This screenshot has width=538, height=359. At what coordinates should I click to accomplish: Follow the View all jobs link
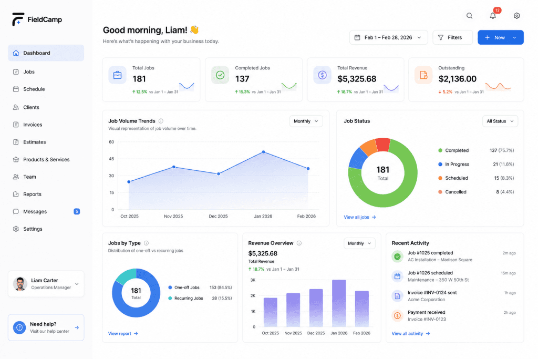click(359, 217)
